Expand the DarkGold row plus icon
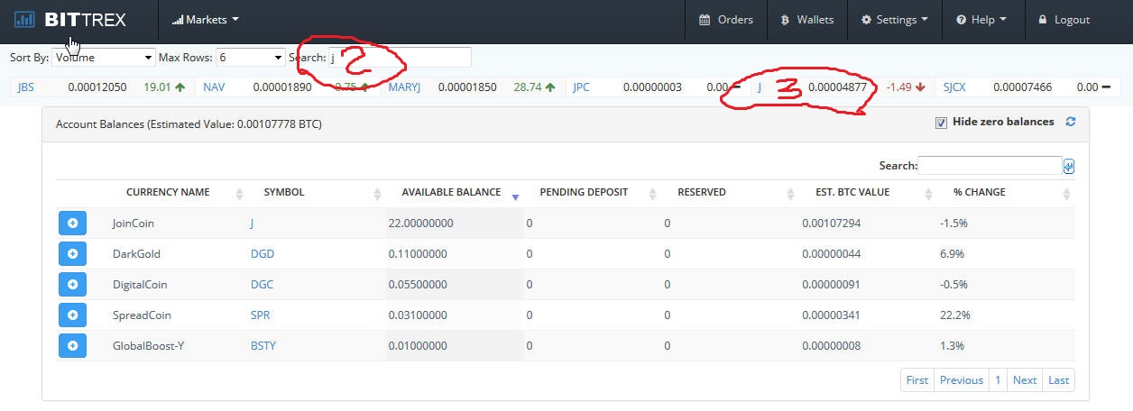Image resolution: width=1133 pixels, height=411 pixels. coord(72,254)
